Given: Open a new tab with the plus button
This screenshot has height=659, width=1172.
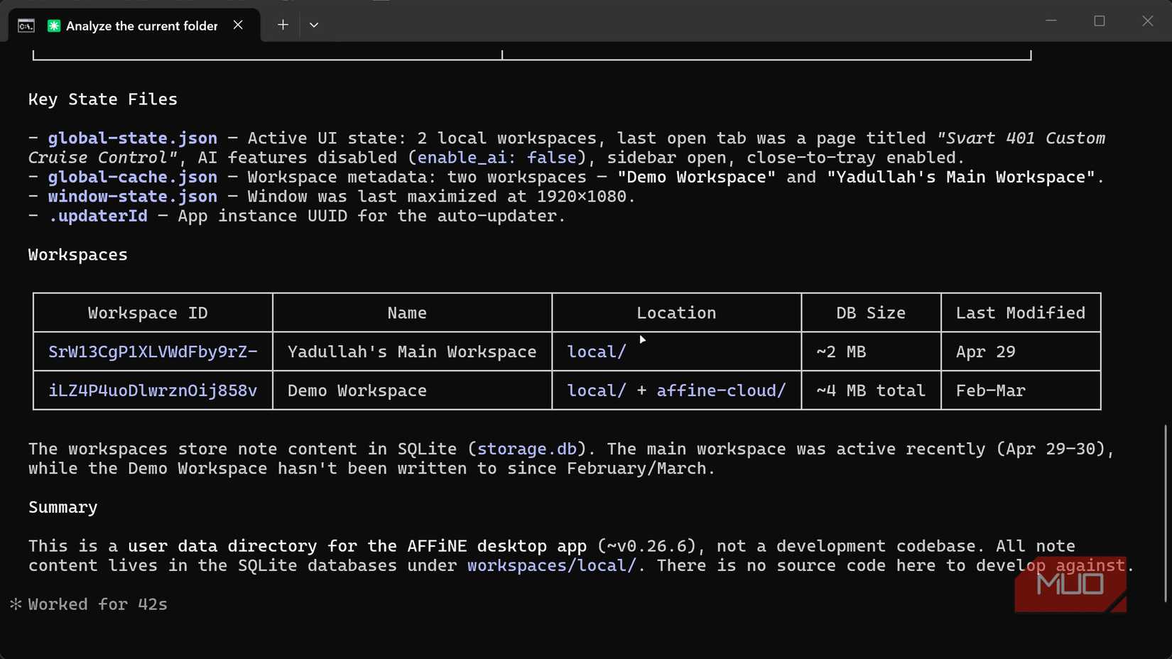Looking at the screenshot, I should click(283, 25).
